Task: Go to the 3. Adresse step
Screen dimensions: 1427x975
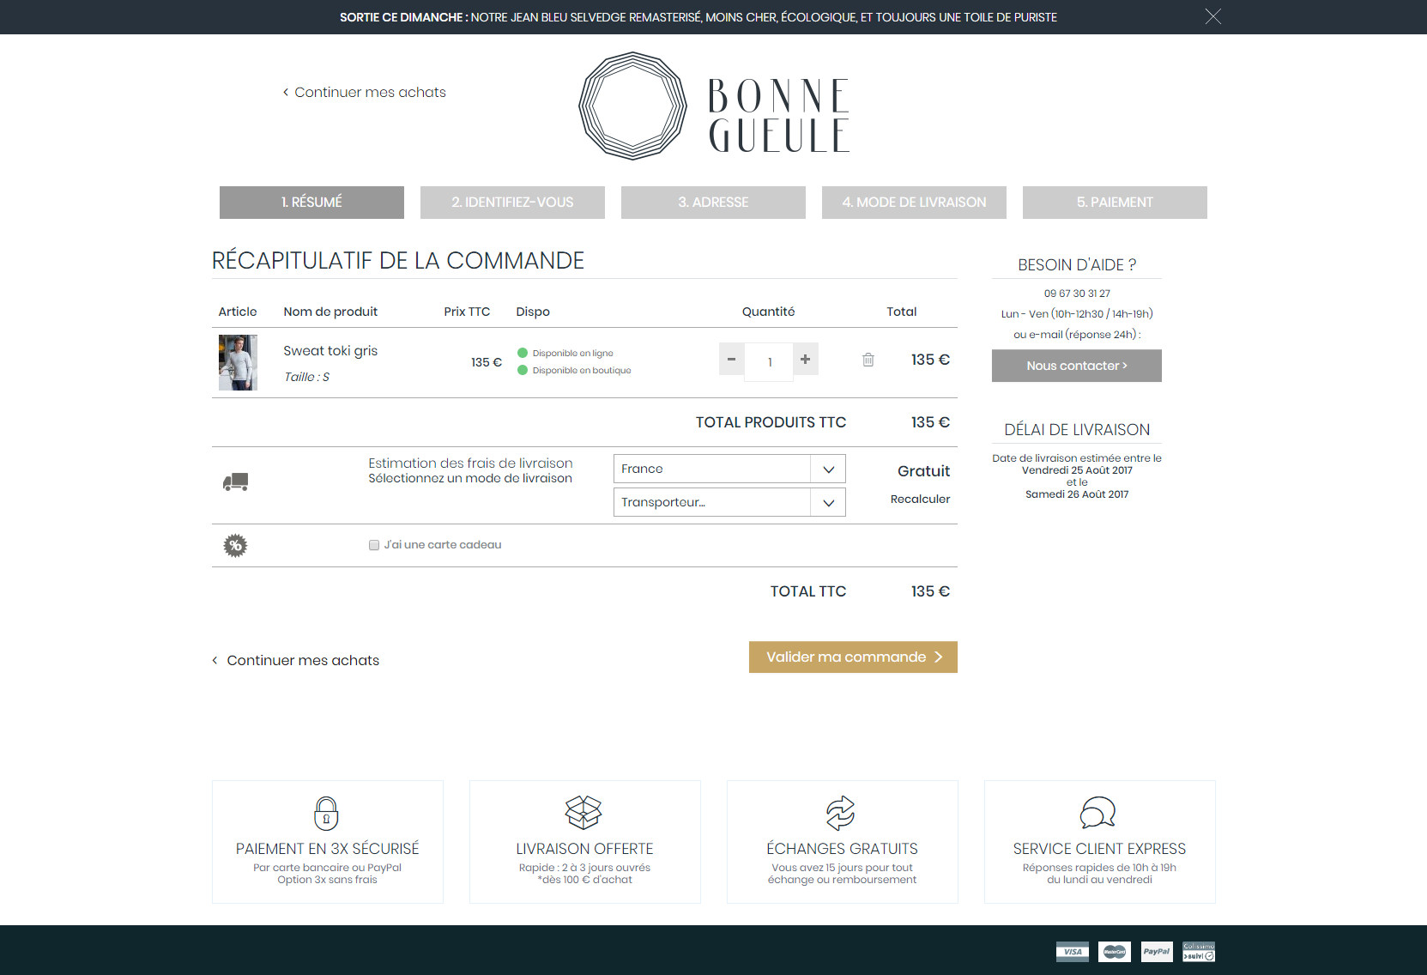Action: (x=713, y=203)
